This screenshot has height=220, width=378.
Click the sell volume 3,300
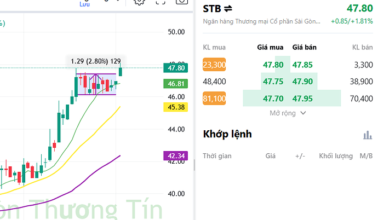click(x=363, y=65)
